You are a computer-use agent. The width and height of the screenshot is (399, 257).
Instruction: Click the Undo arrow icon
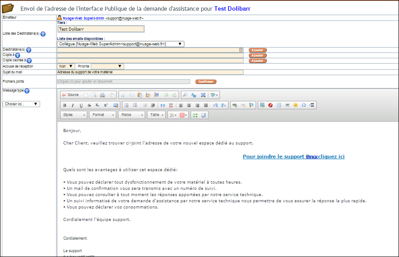[x=166, y=95]
